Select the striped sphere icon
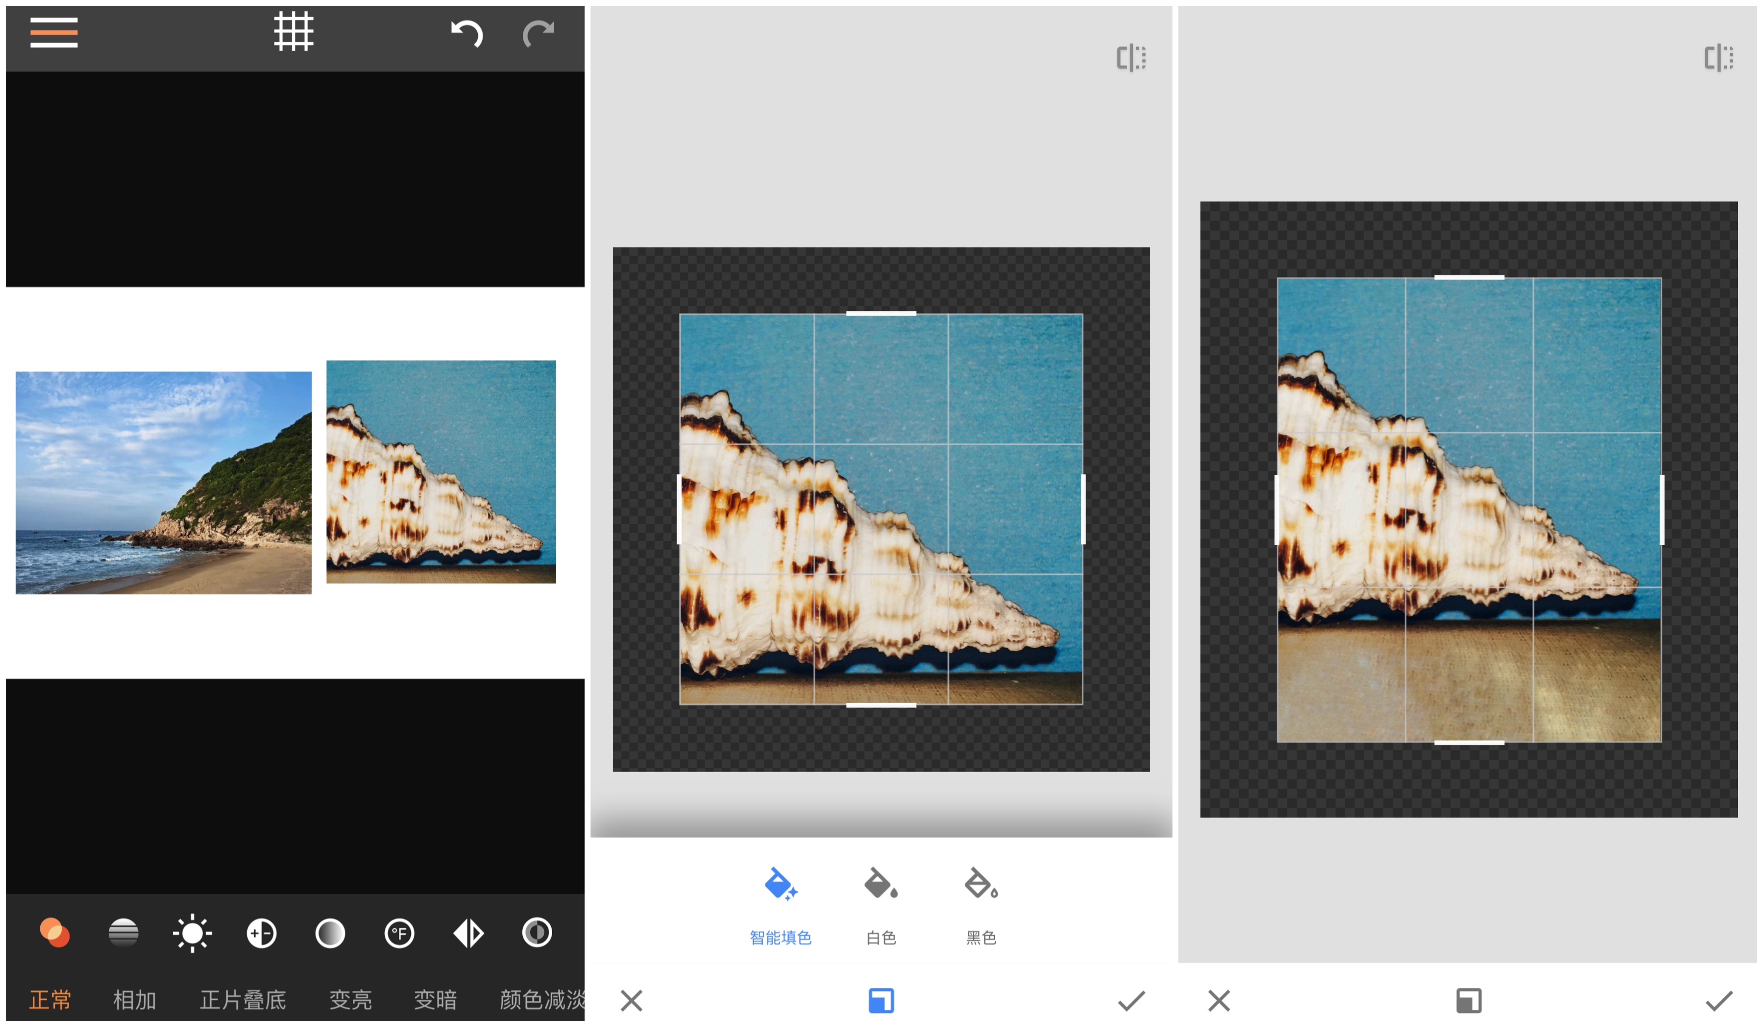 pyautogui.click(x=123, y=932)
